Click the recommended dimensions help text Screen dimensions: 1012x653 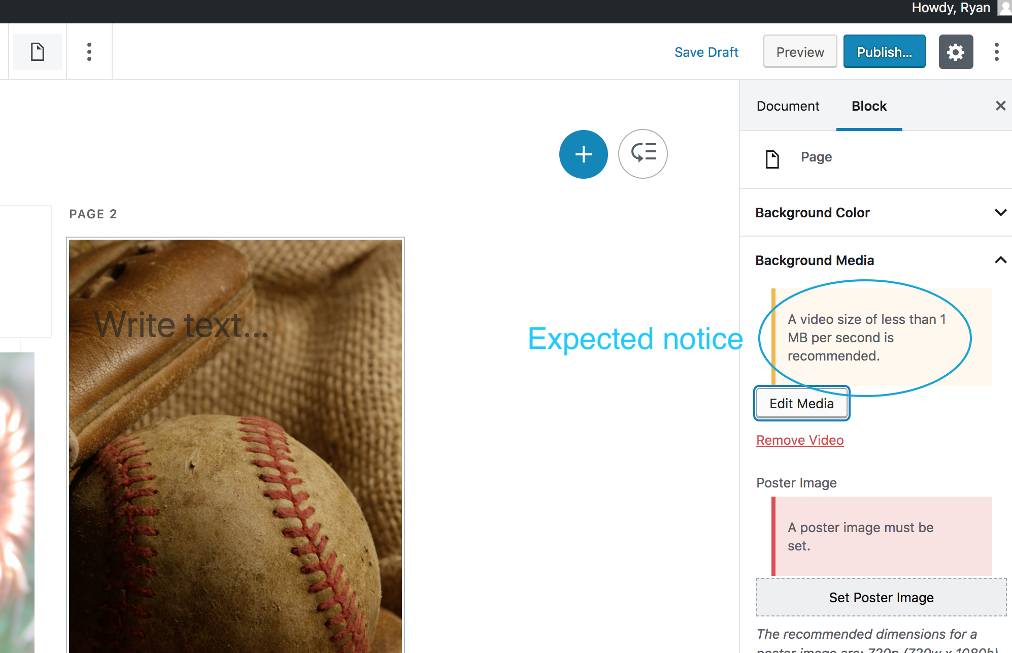[x=877, y=641]
